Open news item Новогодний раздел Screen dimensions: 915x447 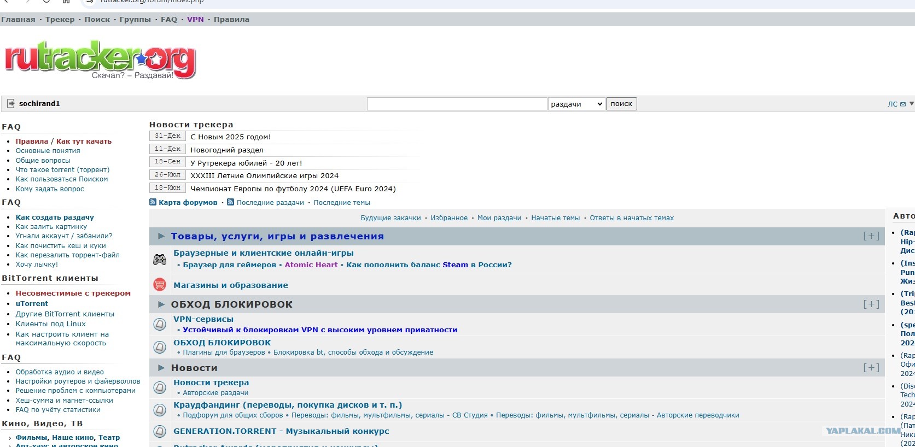coord(227,150)
